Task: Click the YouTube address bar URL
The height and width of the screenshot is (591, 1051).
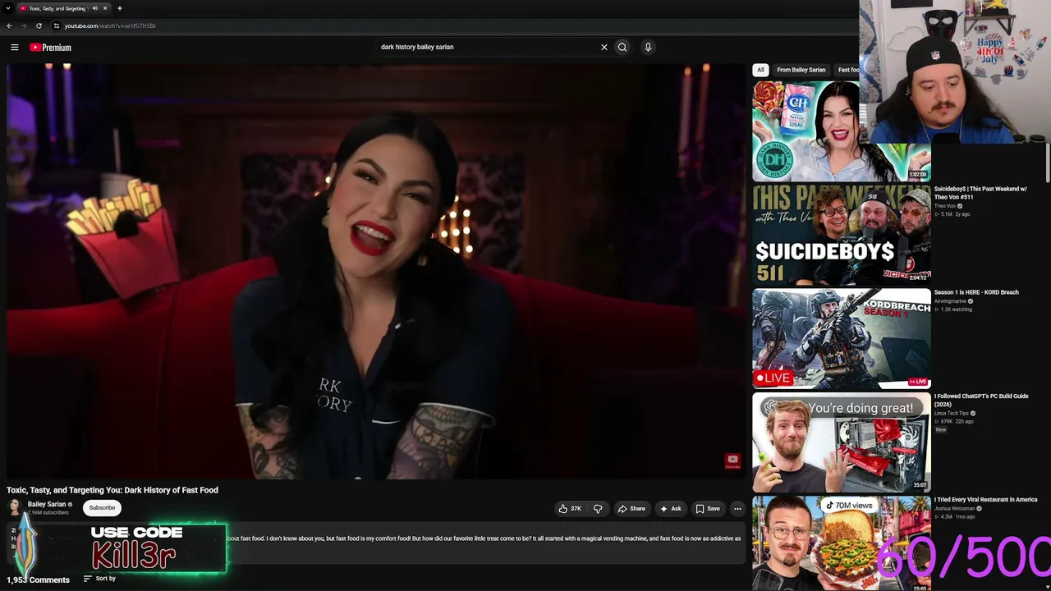Action: (111, 25)
